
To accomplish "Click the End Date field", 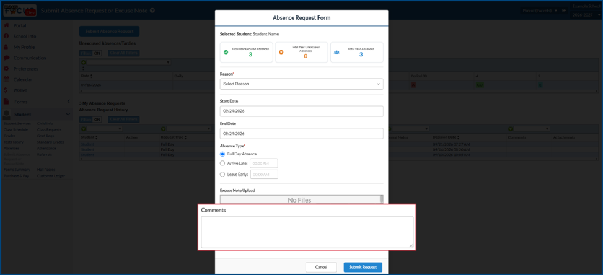I will [x=301, y=134].
